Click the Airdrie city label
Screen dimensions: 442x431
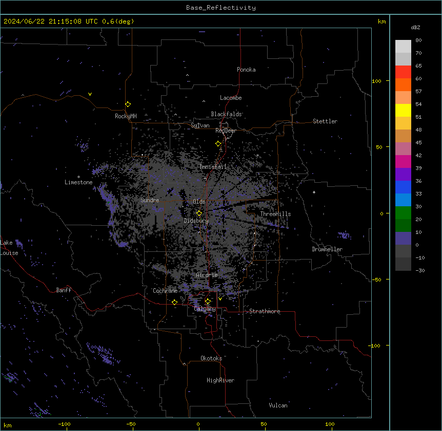[x=207, y=275]
